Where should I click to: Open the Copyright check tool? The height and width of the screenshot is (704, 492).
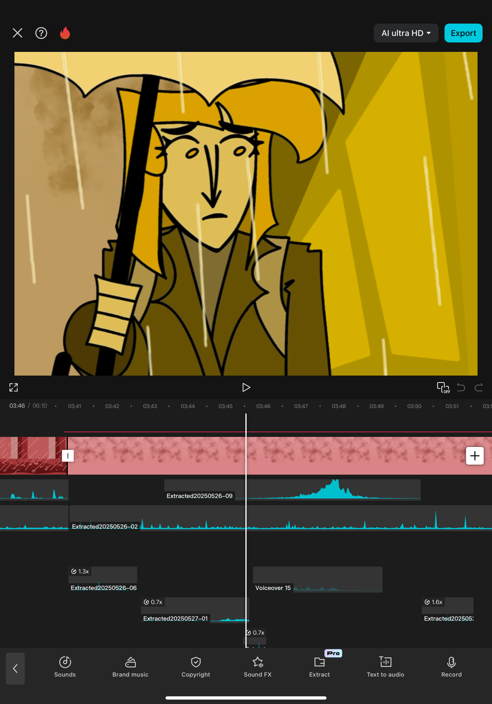(196, 667)
